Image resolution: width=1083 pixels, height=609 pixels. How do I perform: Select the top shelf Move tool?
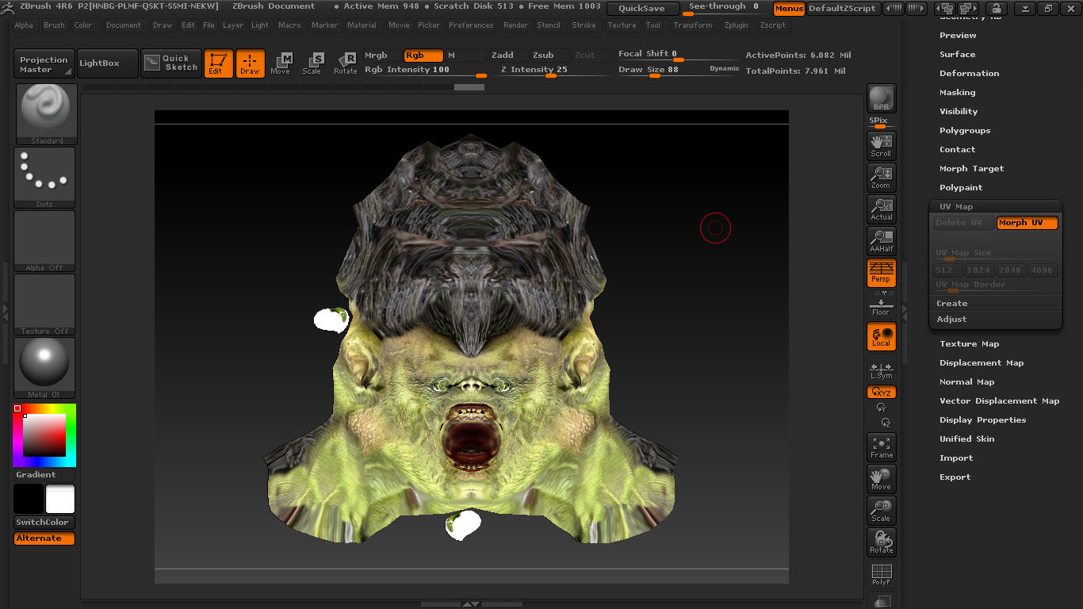[281, 63]
